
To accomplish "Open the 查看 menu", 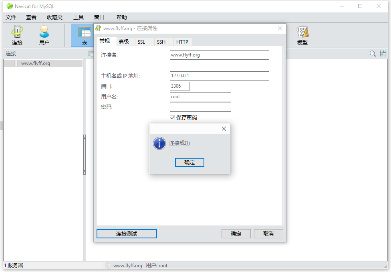I will tap(31, 17).
